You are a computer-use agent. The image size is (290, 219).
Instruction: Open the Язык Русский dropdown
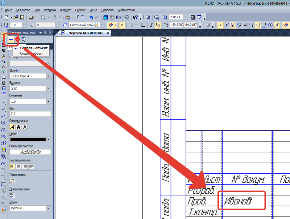coord(49,208)
